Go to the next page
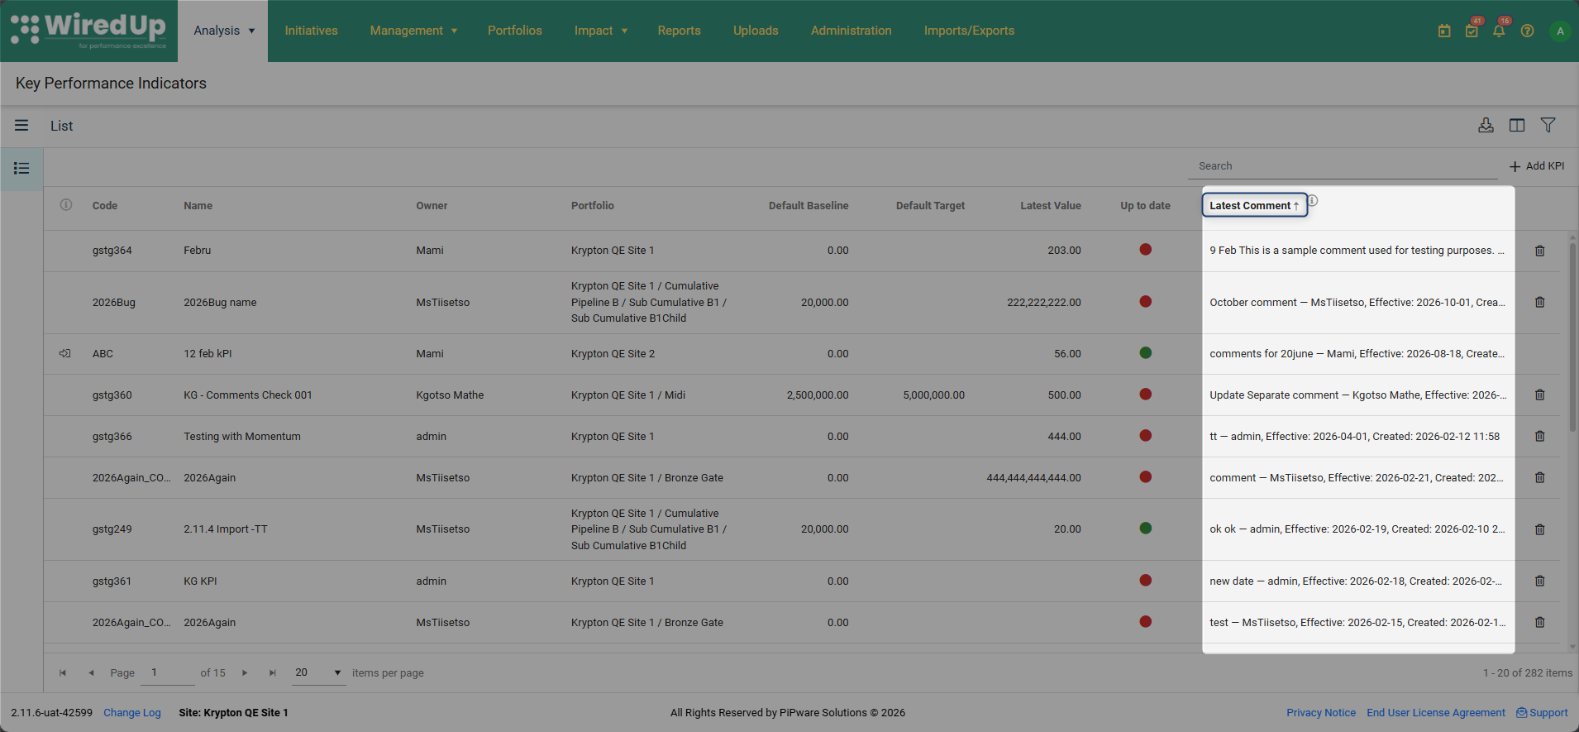Screen dimensions: 1579x732 point(245,672)
